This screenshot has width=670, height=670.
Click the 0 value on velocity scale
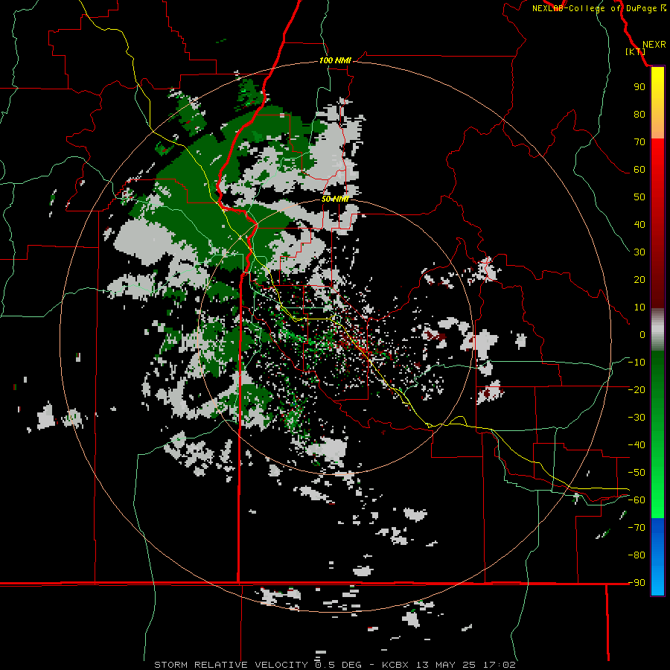pos(642,334)
